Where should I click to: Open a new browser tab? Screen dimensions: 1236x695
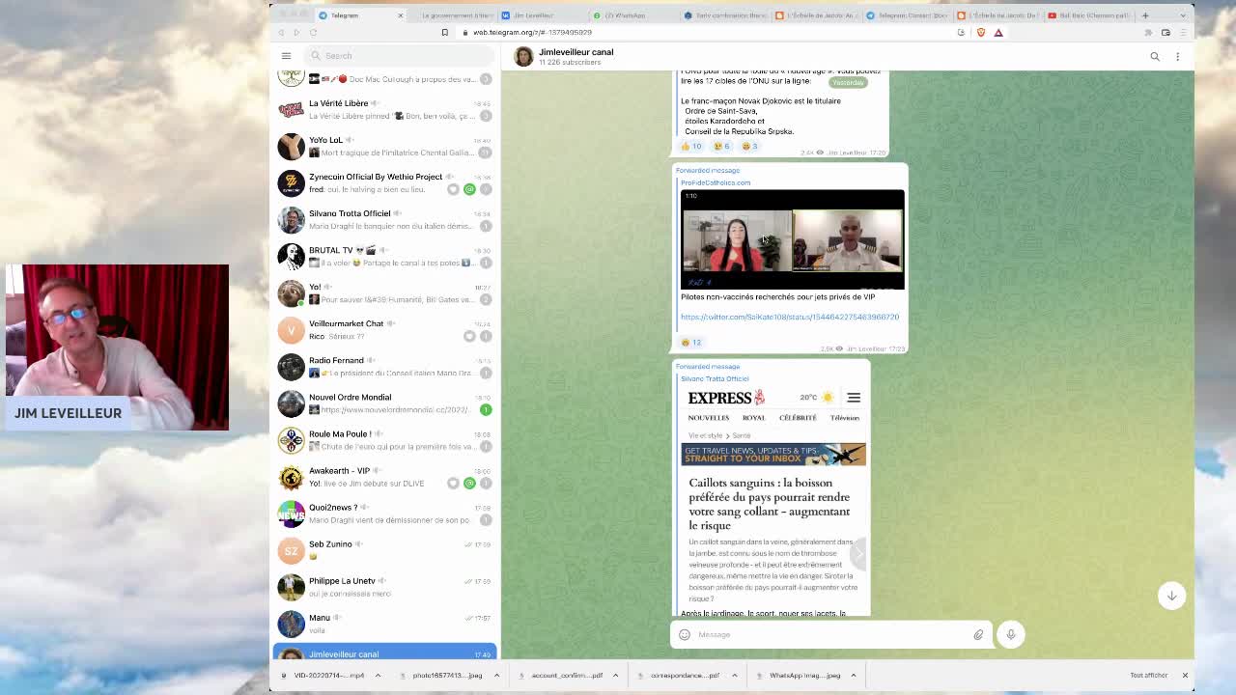1145,15
